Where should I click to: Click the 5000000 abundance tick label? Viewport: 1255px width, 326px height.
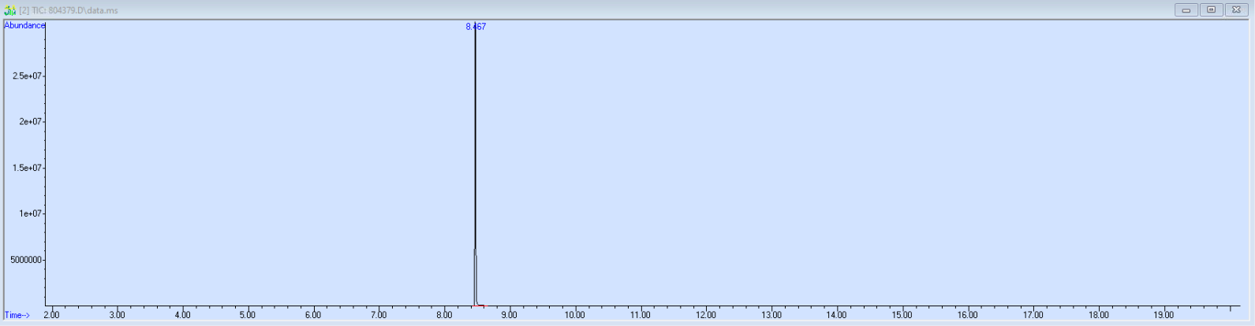pyautogui.click(x=26, y=260)
